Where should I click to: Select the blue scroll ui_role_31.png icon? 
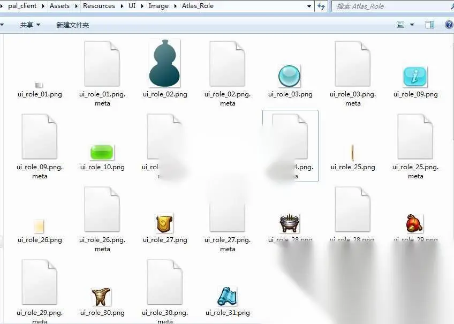(x=228, y=296)
